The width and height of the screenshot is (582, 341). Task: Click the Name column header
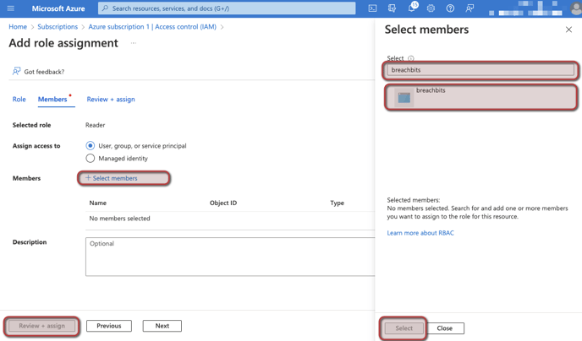pos(97,203)
